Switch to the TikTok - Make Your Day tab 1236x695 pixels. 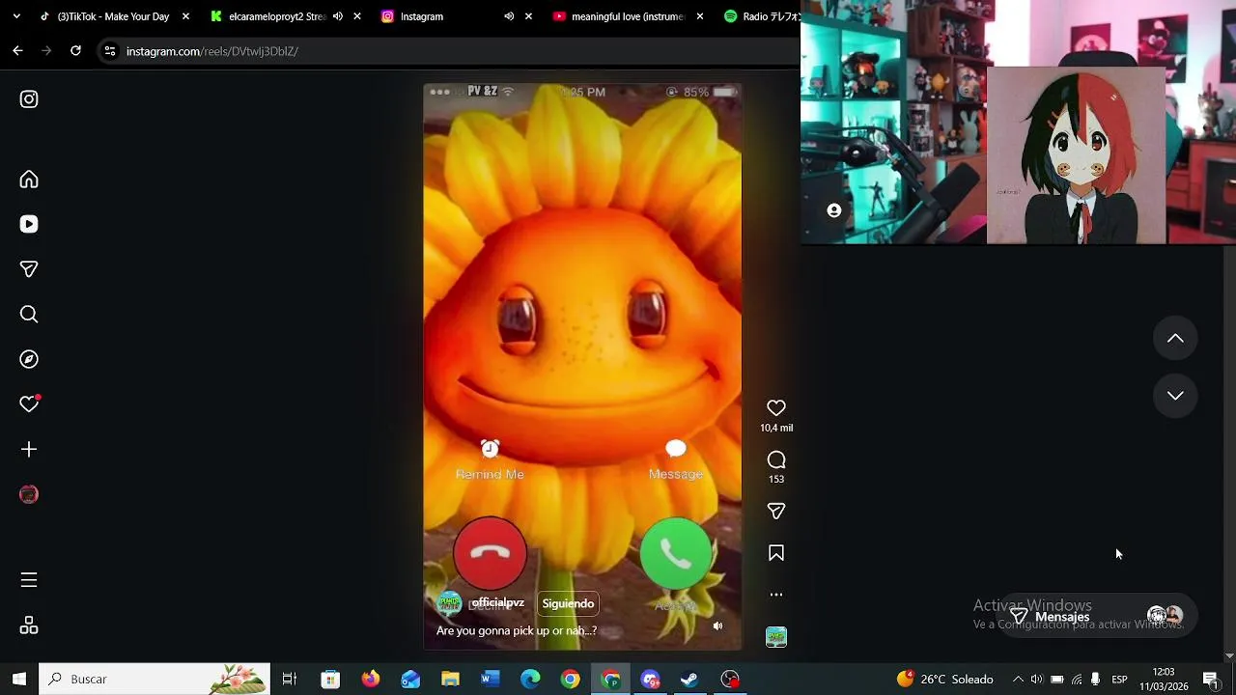click(105, 16)
